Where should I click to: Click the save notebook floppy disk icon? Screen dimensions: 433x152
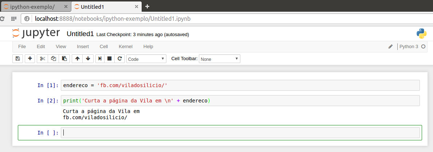(x=17, y=59)
